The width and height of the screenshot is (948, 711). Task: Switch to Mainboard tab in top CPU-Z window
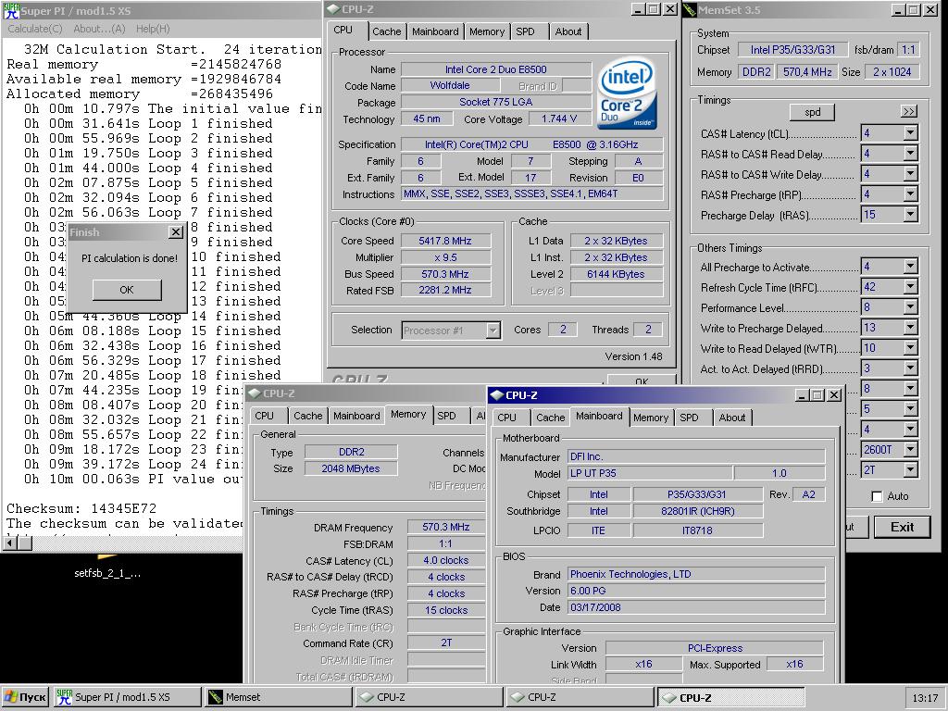435,31
